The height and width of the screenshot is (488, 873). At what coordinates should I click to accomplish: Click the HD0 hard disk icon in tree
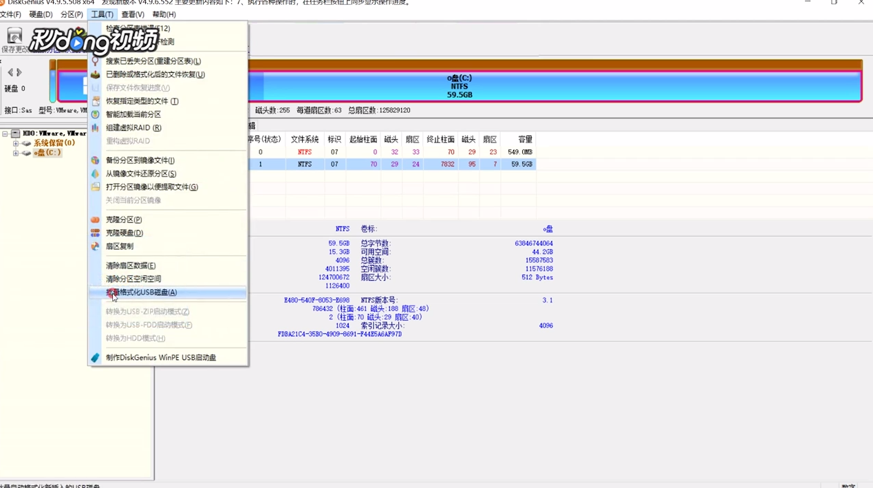[15, 134]
